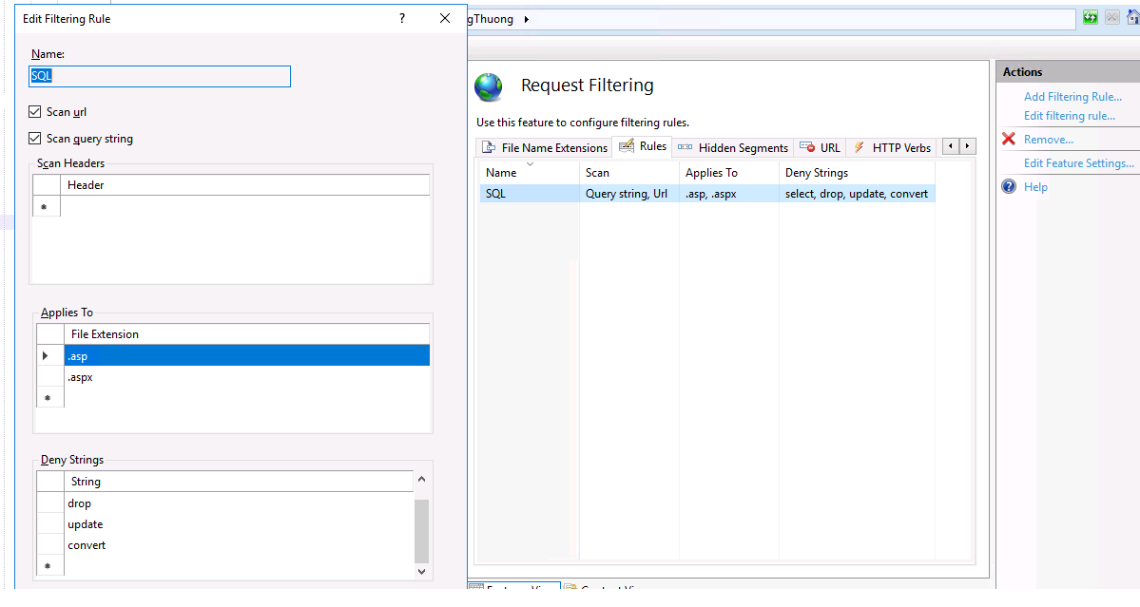The image size is (1140, 607).
Task: Click the .asp, .aspx cell
Action: [728, 194]
